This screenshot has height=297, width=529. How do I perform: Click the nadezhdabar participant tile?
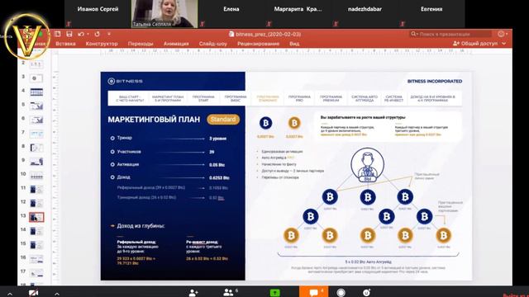click(x=365, y=14)
